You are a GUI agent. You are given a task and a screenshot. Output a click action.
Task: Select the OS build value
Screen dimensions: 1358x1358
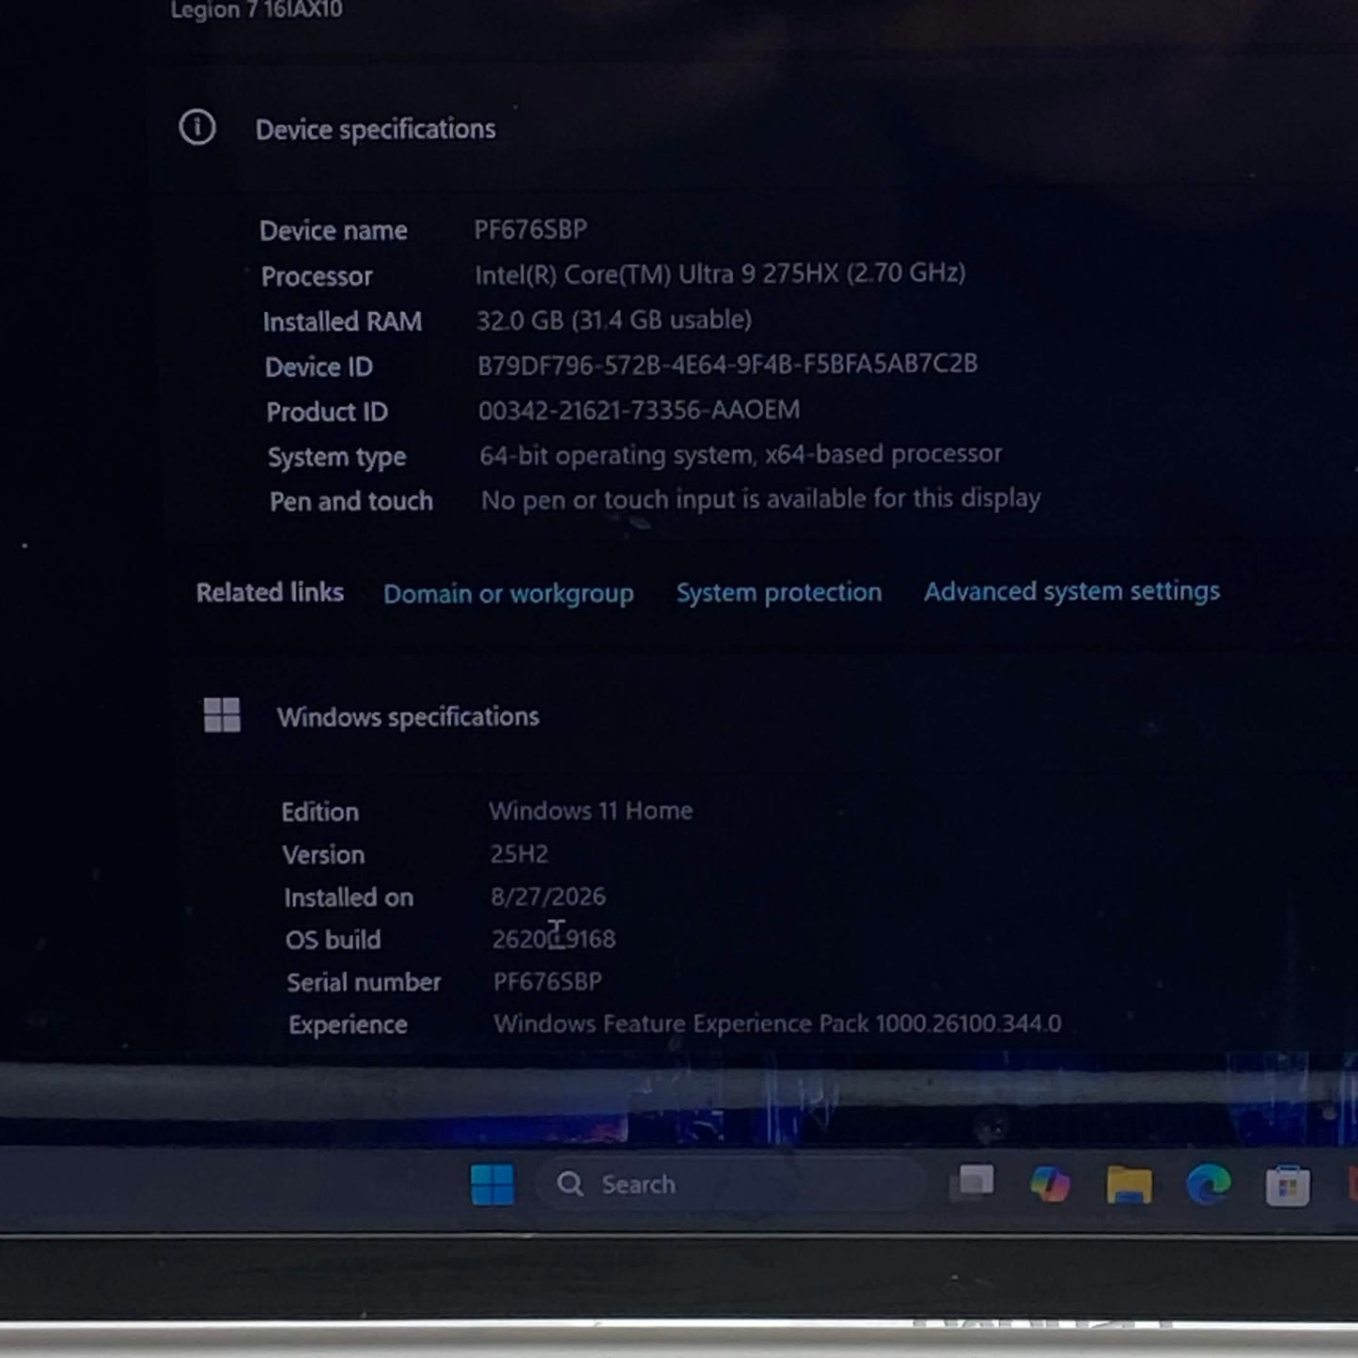[x=554, y=939]
